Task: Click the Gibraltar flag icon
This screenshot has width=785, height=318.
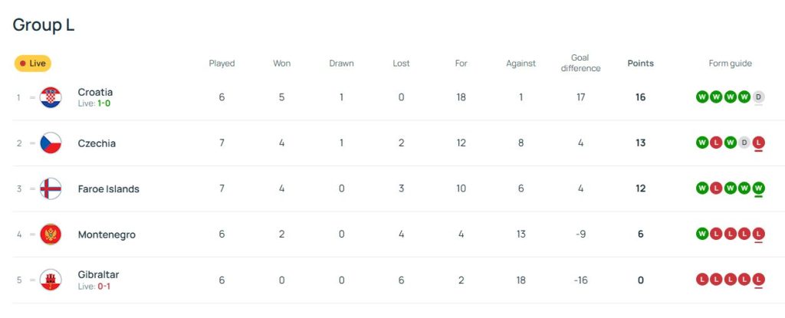Action: pyautogui.click(x=51, y=280)
